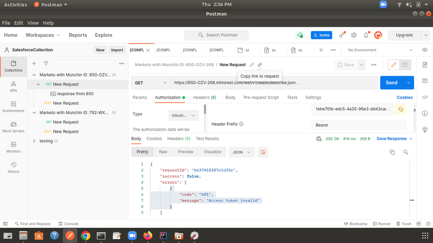Open the authorization Type OAuth dropdown

pyautogui.click(x=183, y=115)
